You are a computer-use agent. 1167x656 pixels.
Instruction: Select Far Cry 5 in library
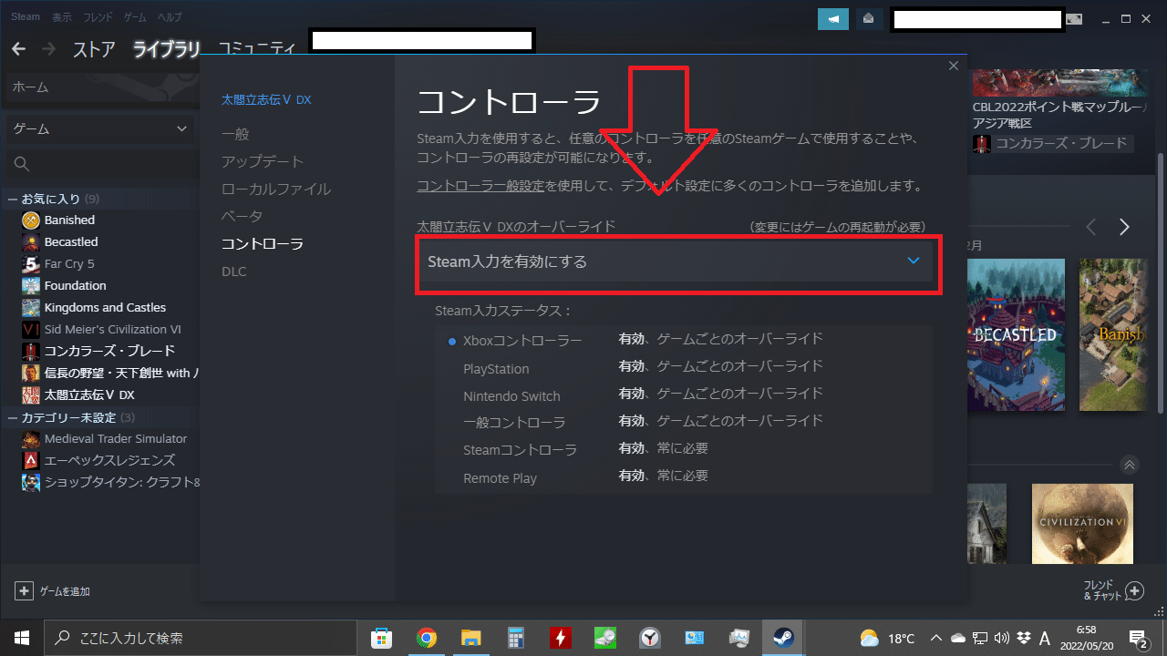click(69, 263)
